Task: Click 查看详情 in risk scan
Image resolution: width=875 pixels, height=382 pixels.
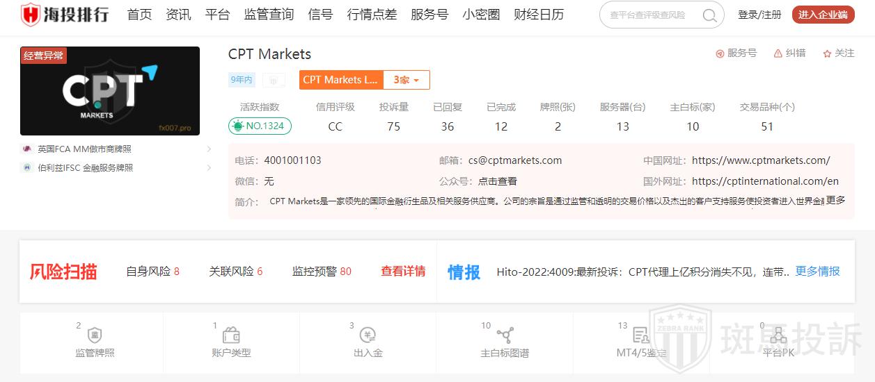Action: point(403,272)
